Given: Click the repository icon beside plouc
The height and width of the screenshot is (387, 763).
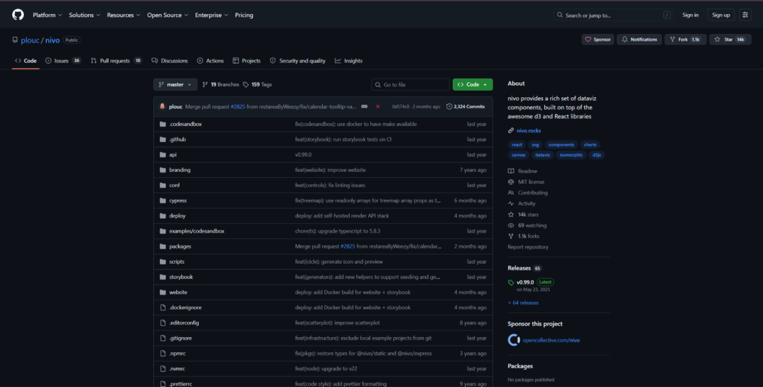Looking at the screenshot, I should [15, 41].
